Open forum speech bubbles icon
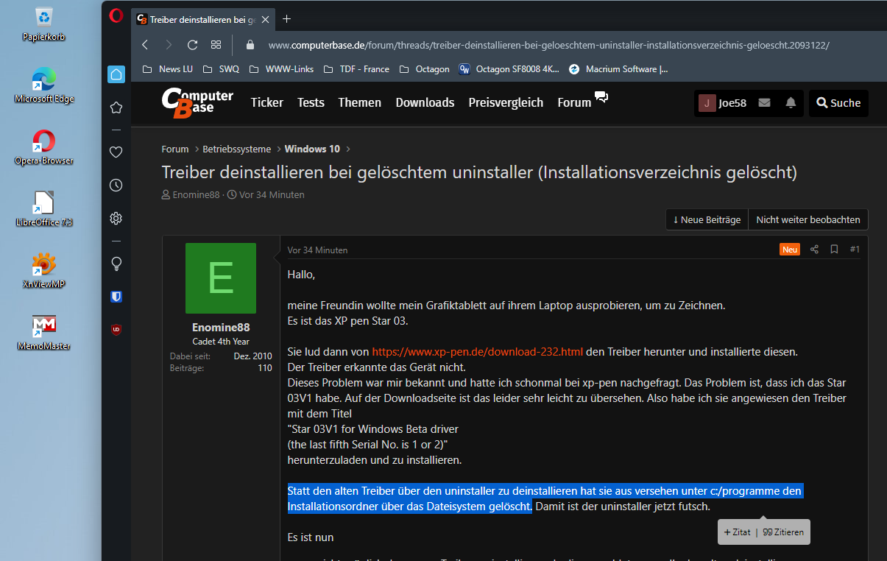Screen dimensions: 887x561 (601, 97)
